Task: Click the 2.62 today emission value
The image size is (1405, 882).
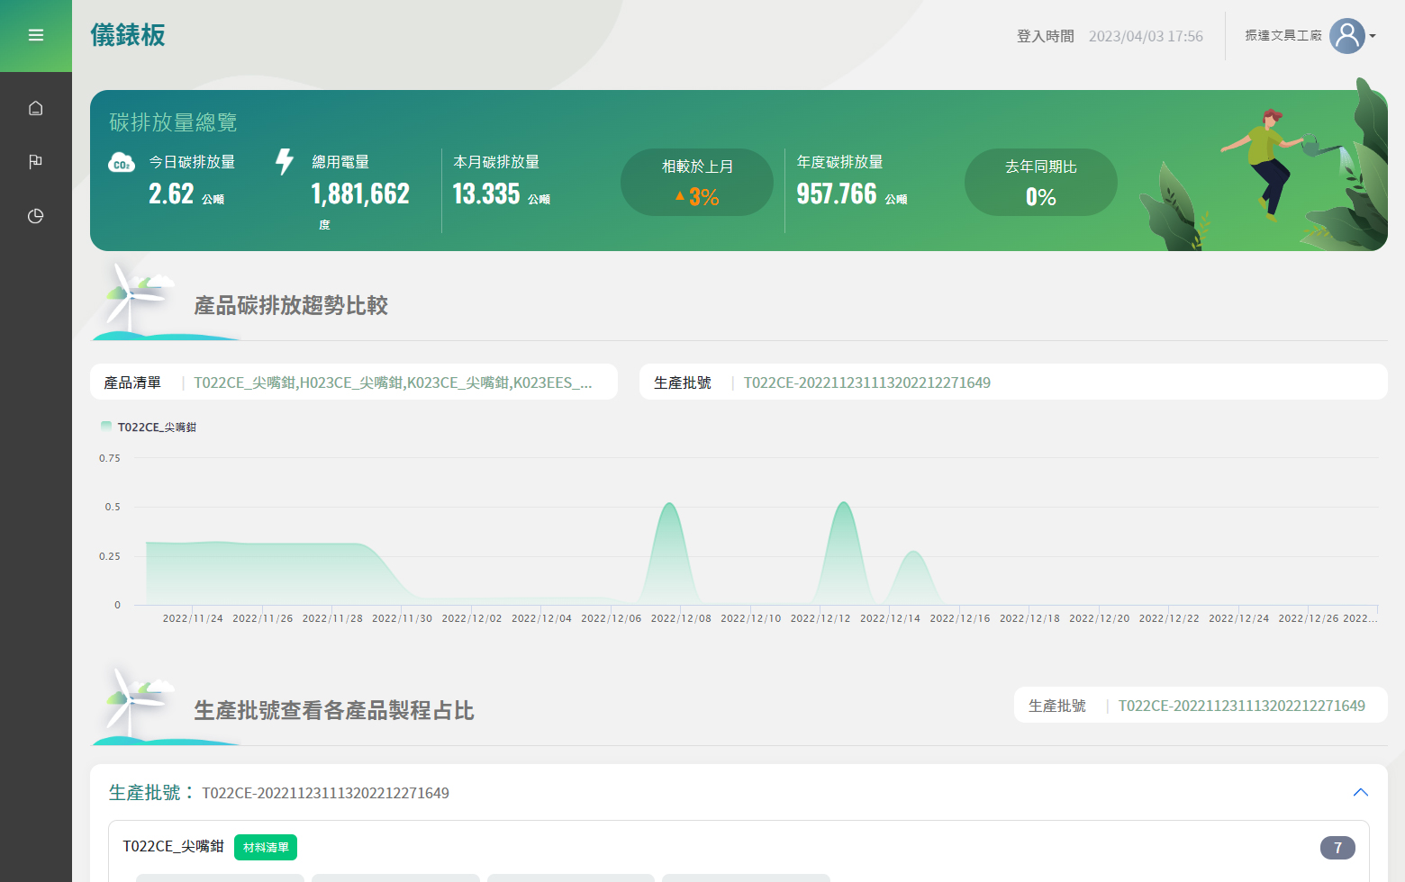Action: click(171, 193)
